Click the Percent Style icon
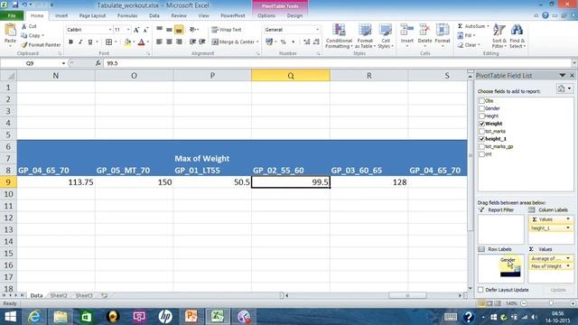578x325 pixels. tap(283, 42)
